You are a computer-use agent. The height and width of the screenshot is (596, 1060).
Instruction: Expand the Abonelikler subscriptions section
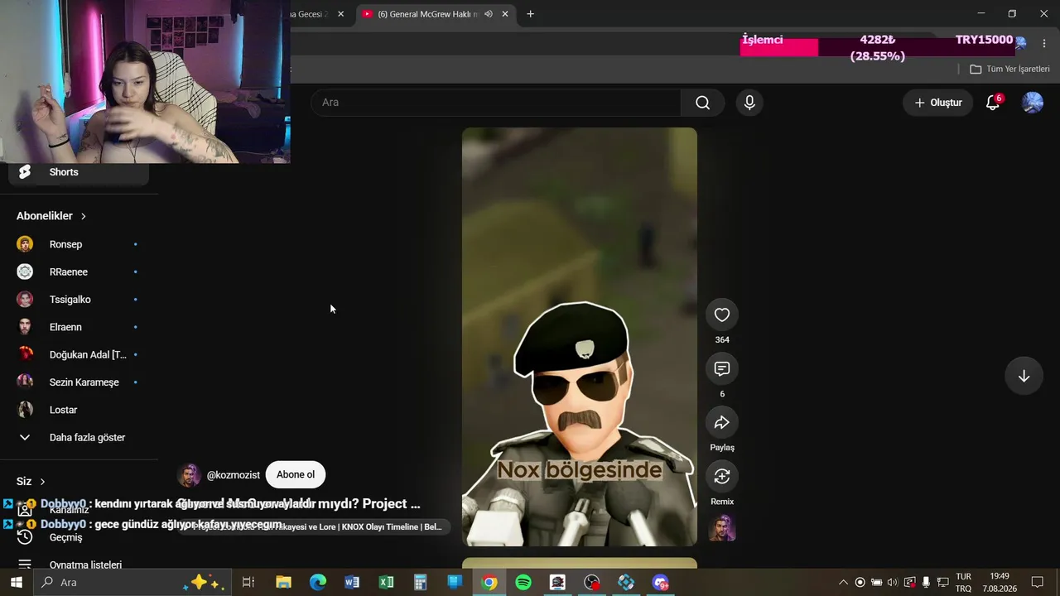tap(51, 216)
